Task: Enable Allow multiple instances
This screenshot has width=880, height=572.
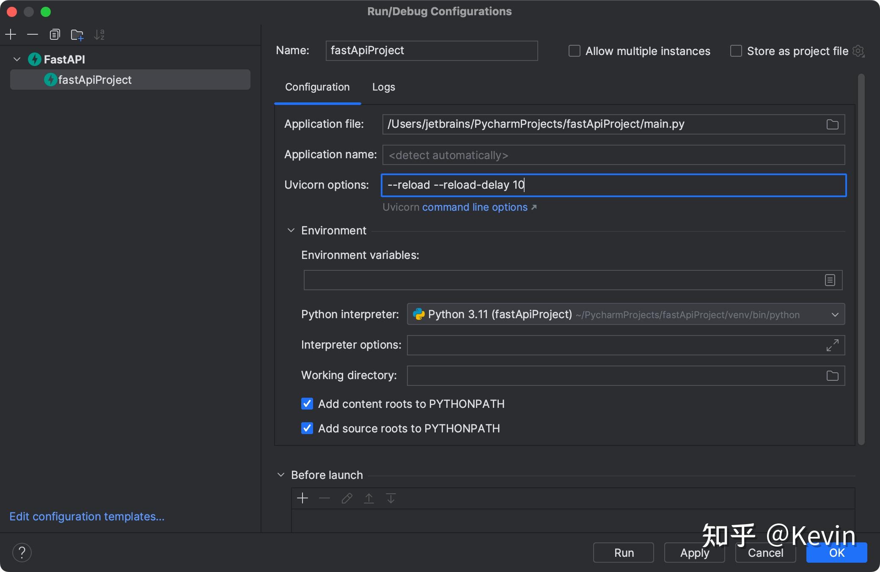Action: [x=574, y=51]
